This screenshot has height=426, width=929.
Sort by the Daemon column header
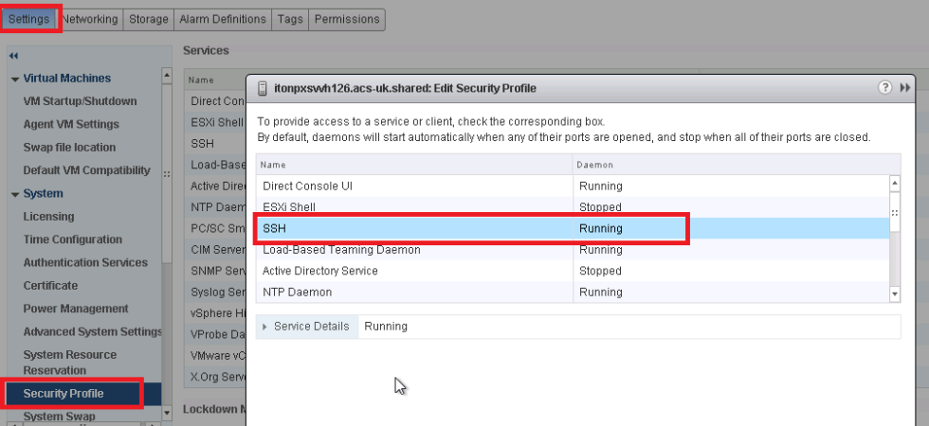click(737, 165)
